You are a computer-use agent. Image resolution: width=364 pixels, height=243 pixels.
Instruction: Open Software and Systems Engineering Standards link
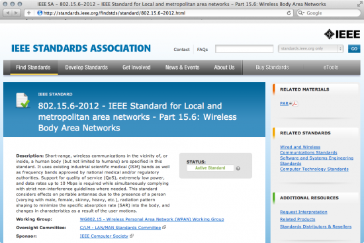tap(316, 161)
